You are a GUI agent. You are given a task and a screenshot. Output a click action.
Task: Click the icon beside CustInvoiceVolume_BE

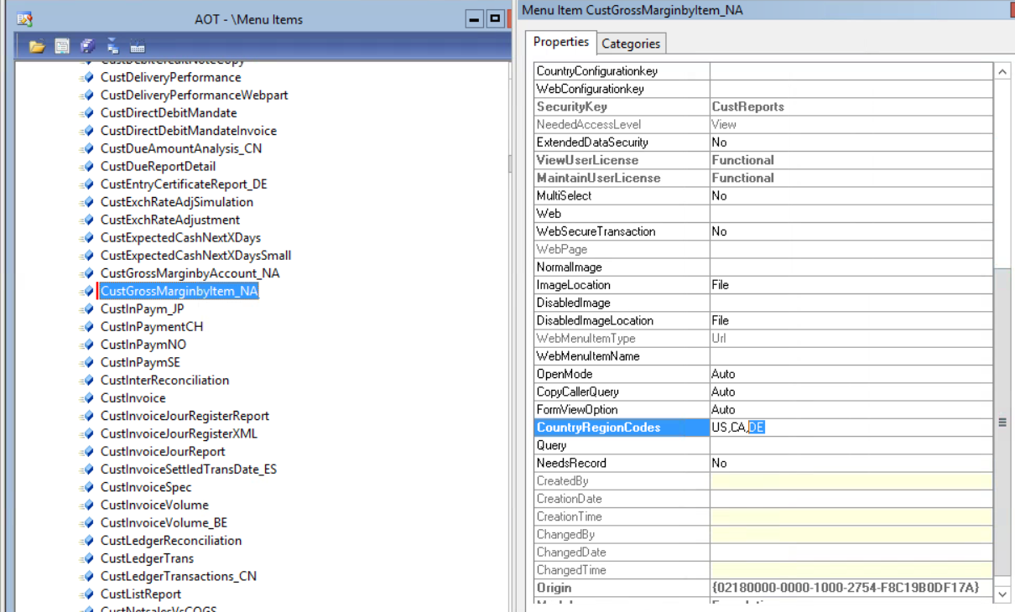pos(87,523)
